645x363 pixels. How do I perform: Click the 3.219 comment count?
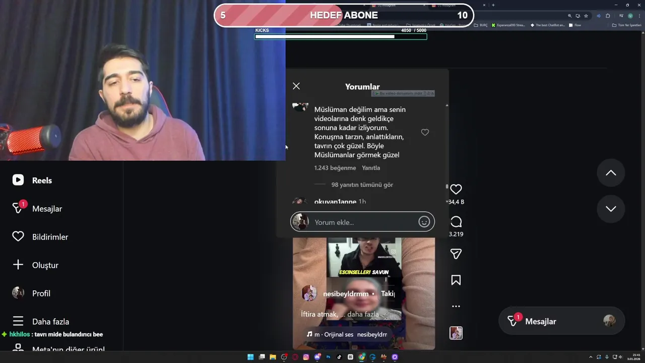point(456,234)
